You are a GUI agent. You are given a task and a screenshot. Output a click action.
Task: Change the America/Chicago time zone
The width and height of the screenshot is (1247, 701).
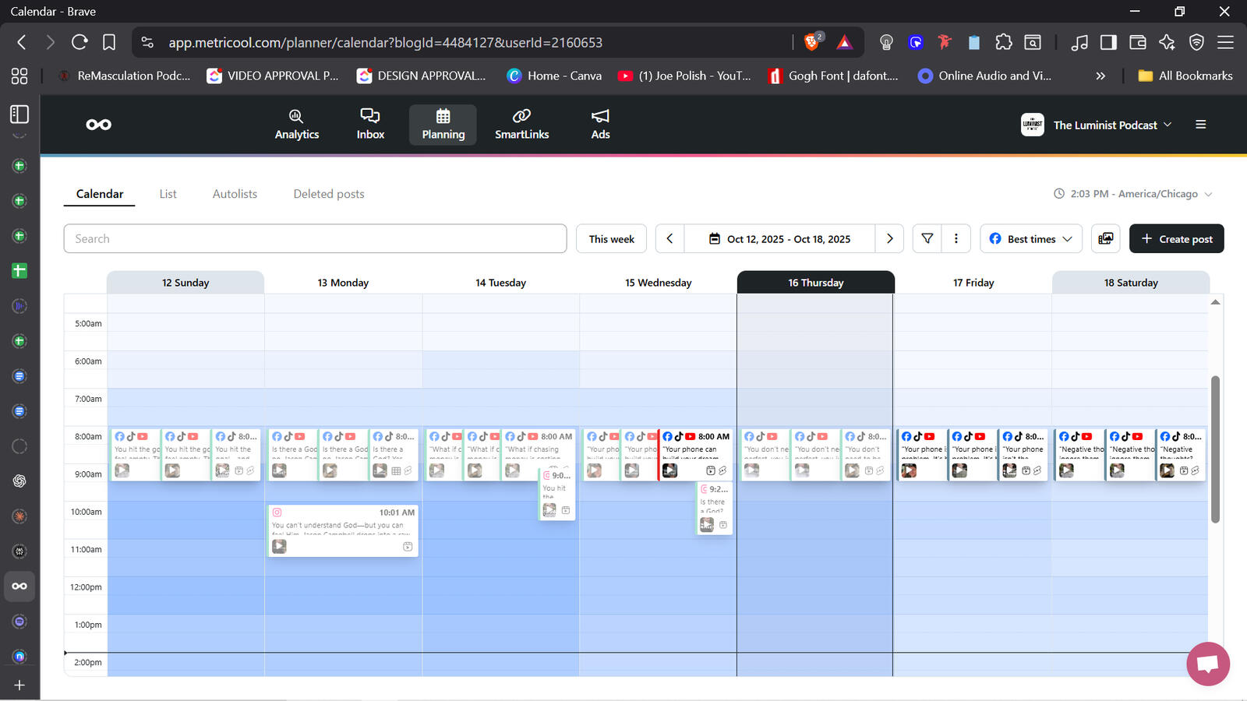click(x=1133, y=194)
